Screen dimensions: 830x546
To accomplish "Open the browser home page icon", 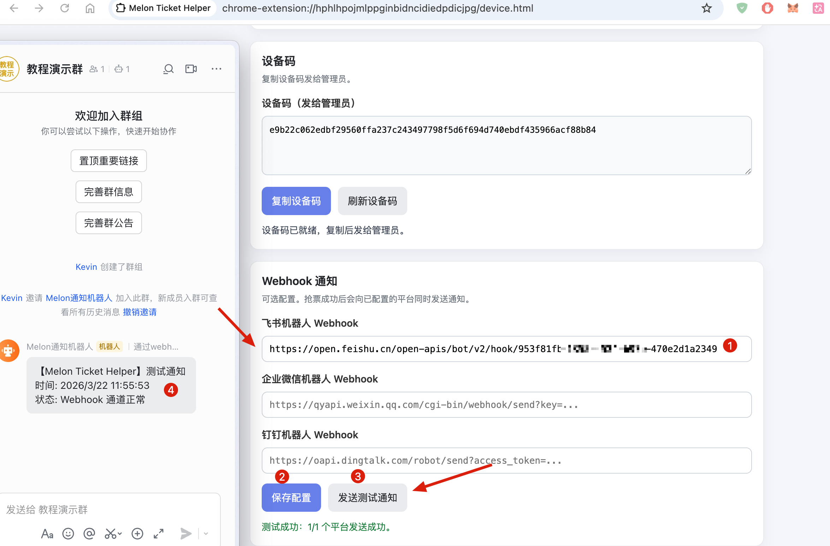I will pyautogui.click(x=90, y=8).
